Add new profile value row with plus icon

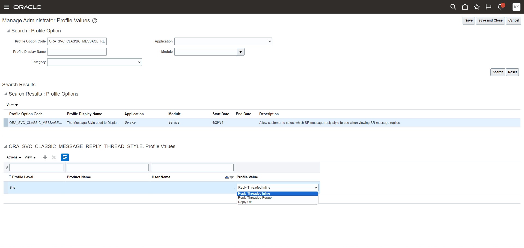coord(45,157)
